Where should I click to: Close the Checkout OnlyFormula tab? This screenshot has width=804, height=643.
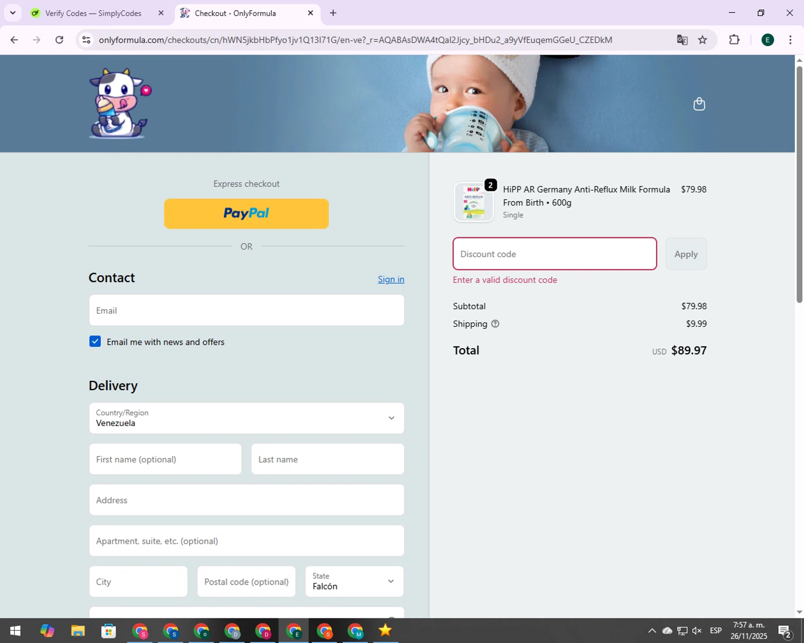pos(310,13)
